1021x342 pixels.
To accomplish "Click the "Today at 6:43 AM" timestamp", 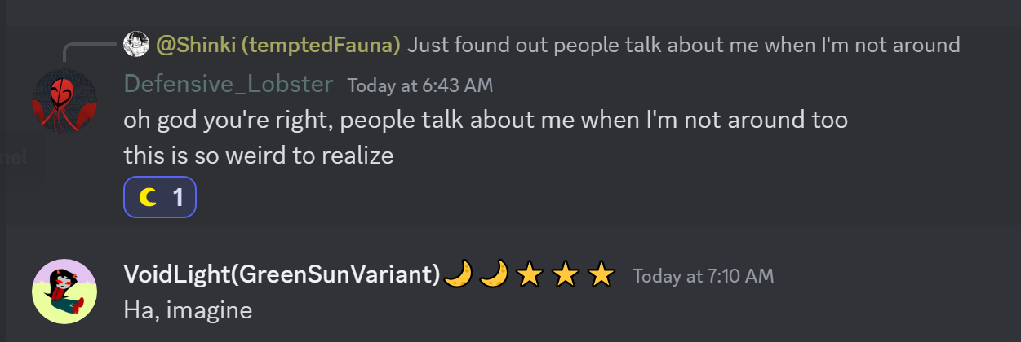I will 420,85.
